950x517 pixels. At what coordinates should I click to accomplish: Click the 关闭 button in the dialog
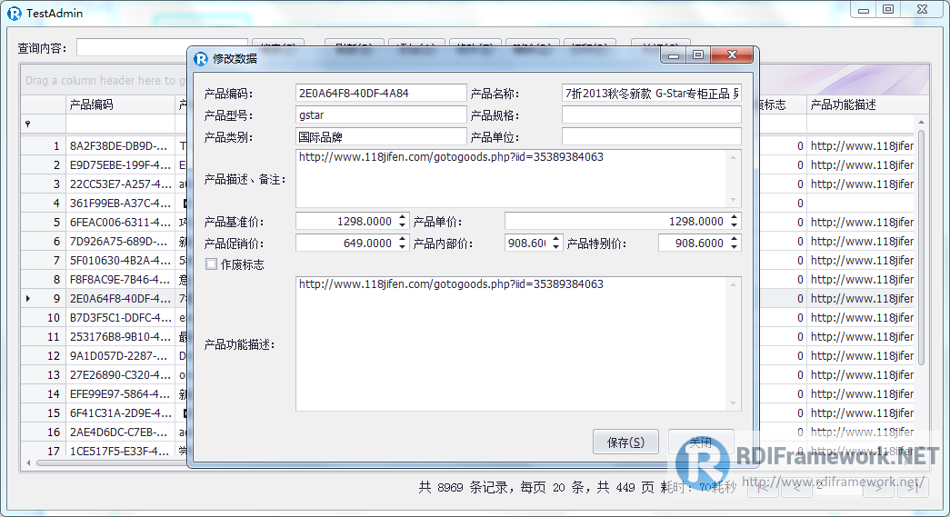point(701,442)
